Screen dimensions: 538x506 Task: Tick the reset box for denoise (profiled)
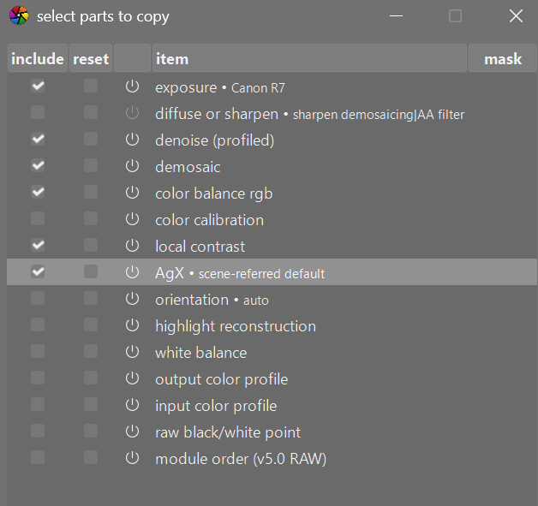point(91,140)
